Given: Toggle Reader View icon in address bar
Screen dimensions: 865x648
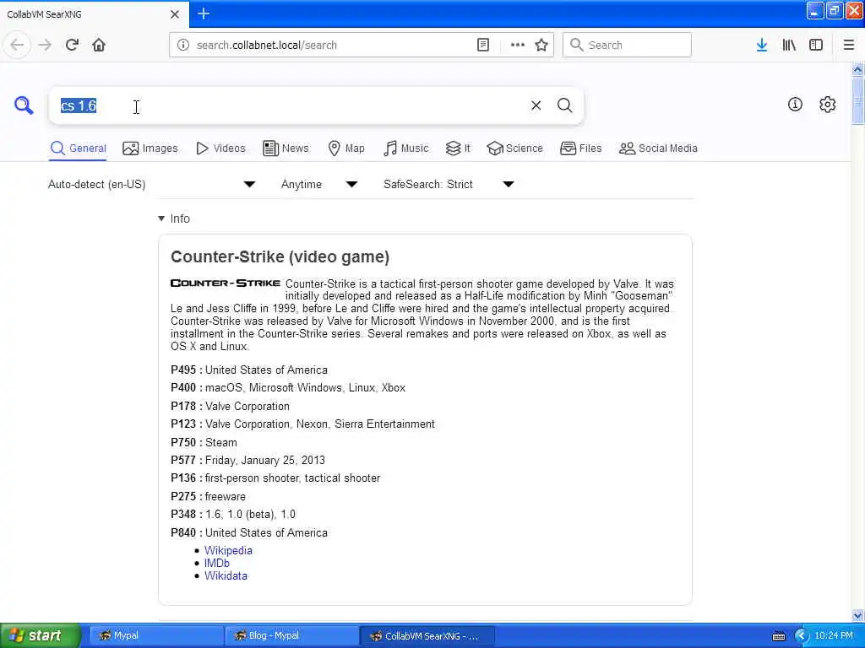Looking at the screenshot, I should click(x=482, y=45).
